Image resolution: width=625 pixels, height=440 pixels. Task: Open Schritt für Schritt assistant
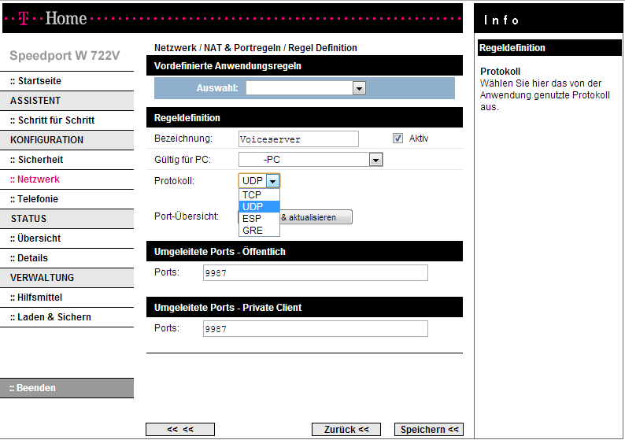click(x=52, y=120)
